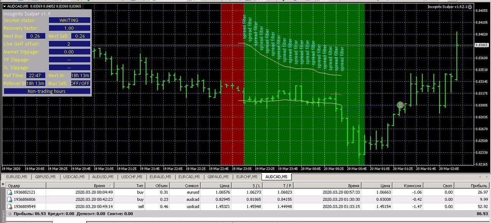Screen dimensions: 491x223
Task: Click the Rollover in 18h 13m field
Action: 35,83
